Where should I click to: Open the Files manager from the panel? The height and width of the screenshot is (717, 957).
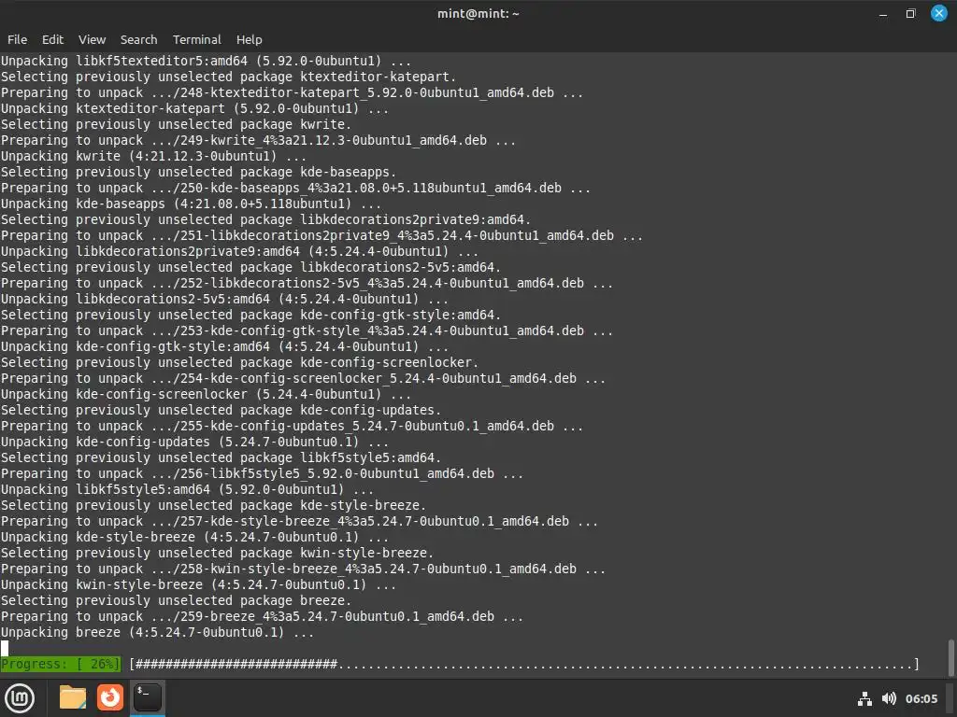(73, 697)
